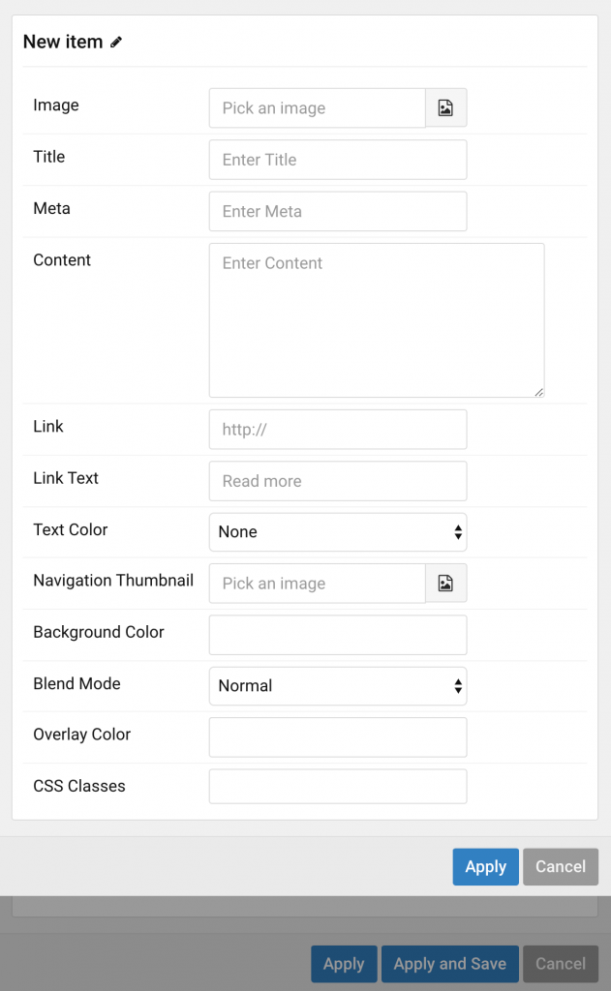Click the CSS Classes input field
This screenshot has height=991, width=611.
coord(337,786)
